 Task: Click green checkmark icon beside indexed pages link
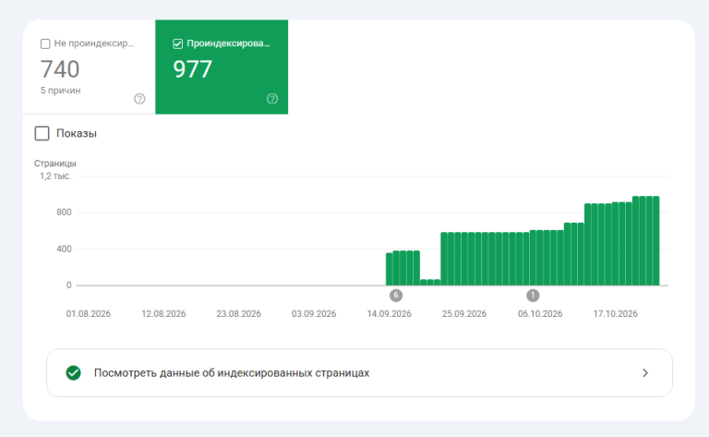pos(73,372)
